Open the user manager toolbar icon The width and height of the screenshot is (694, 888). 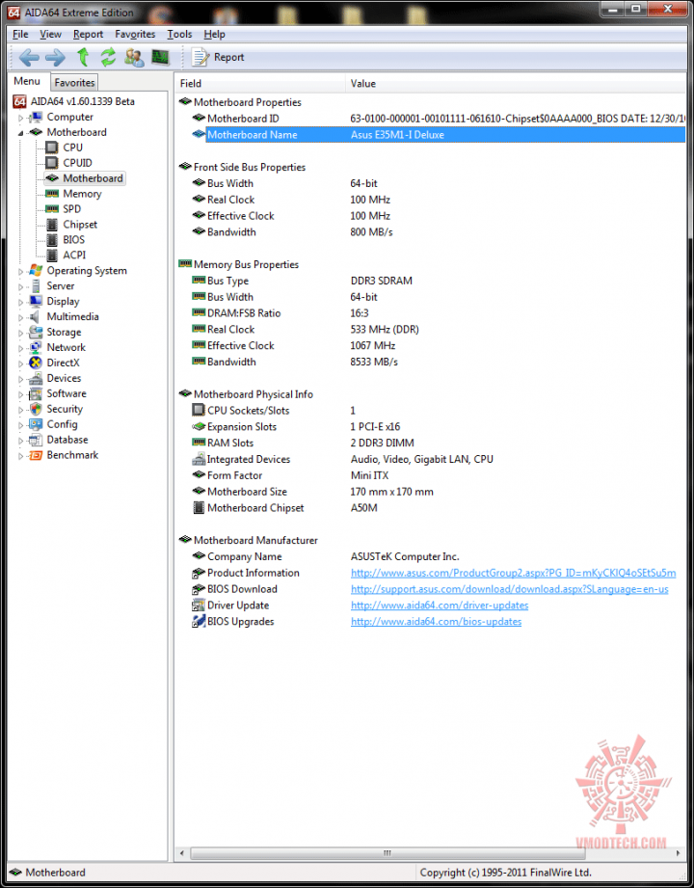(134, 57)
